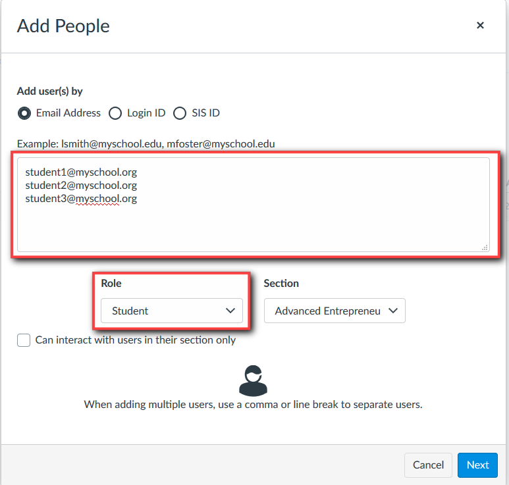The height and width of the screenshot is (485, 509).
Task: Click the 'Section' field label
Action: [281, 283]
